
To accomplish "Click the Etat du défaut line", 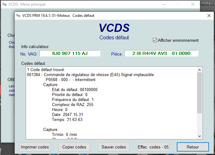I will (75, 90).
